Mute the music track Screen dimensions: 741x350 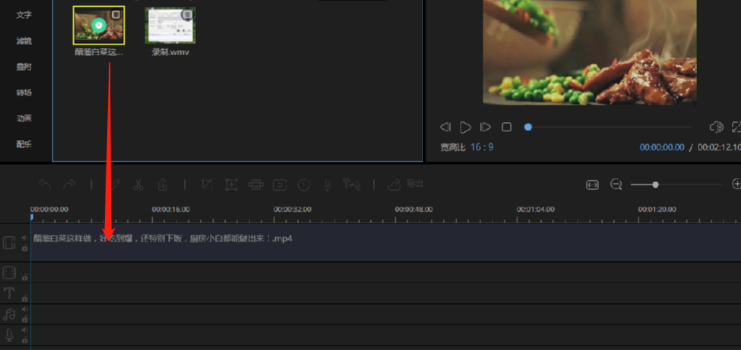(x=24, y=309)
